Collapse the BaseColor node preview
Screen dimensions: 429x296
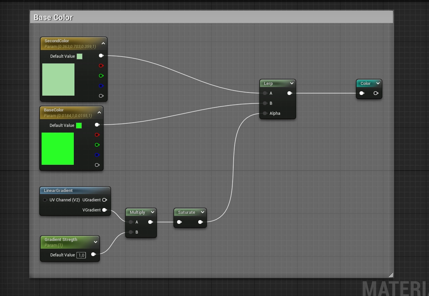click(x=99, y=112)
